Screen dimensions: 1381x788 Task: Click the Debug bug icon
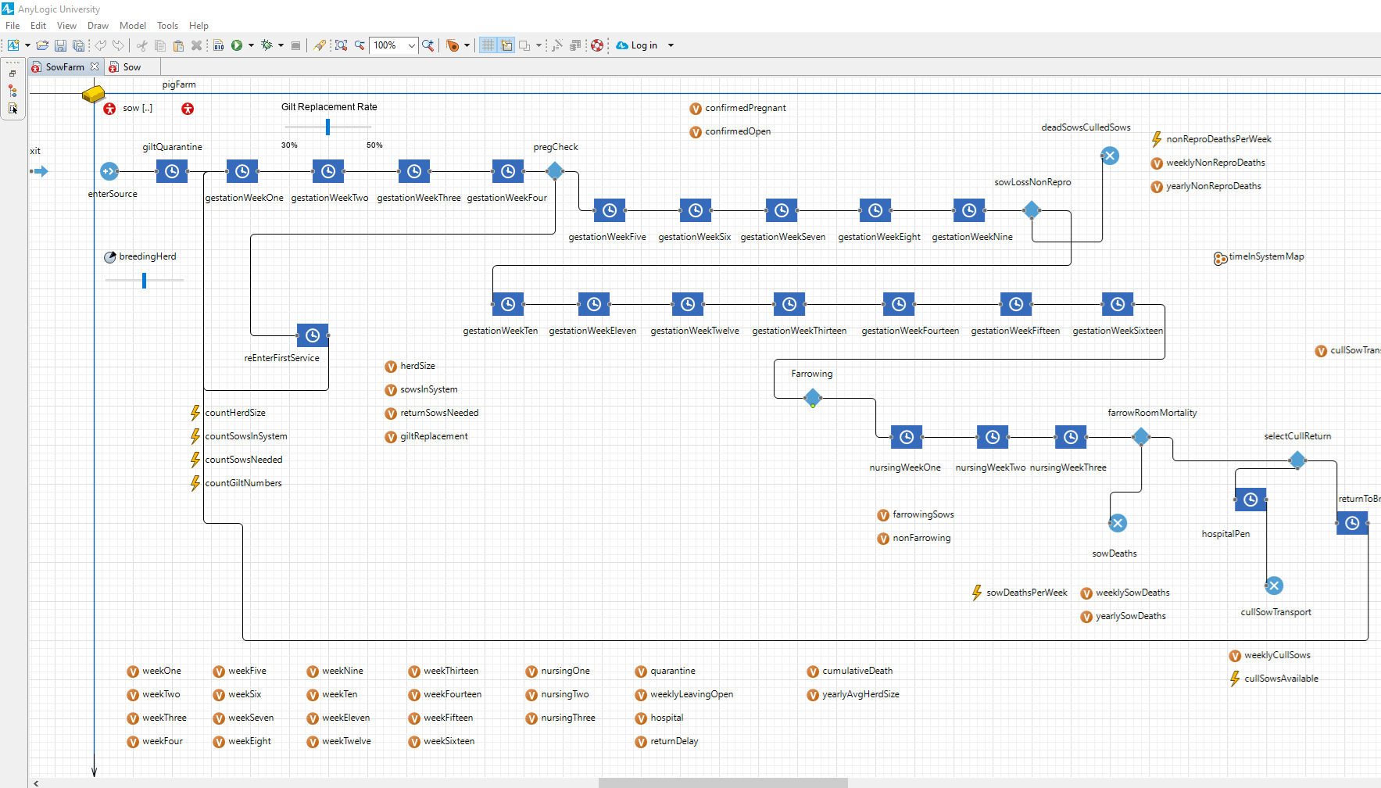(x=267, y=45)
